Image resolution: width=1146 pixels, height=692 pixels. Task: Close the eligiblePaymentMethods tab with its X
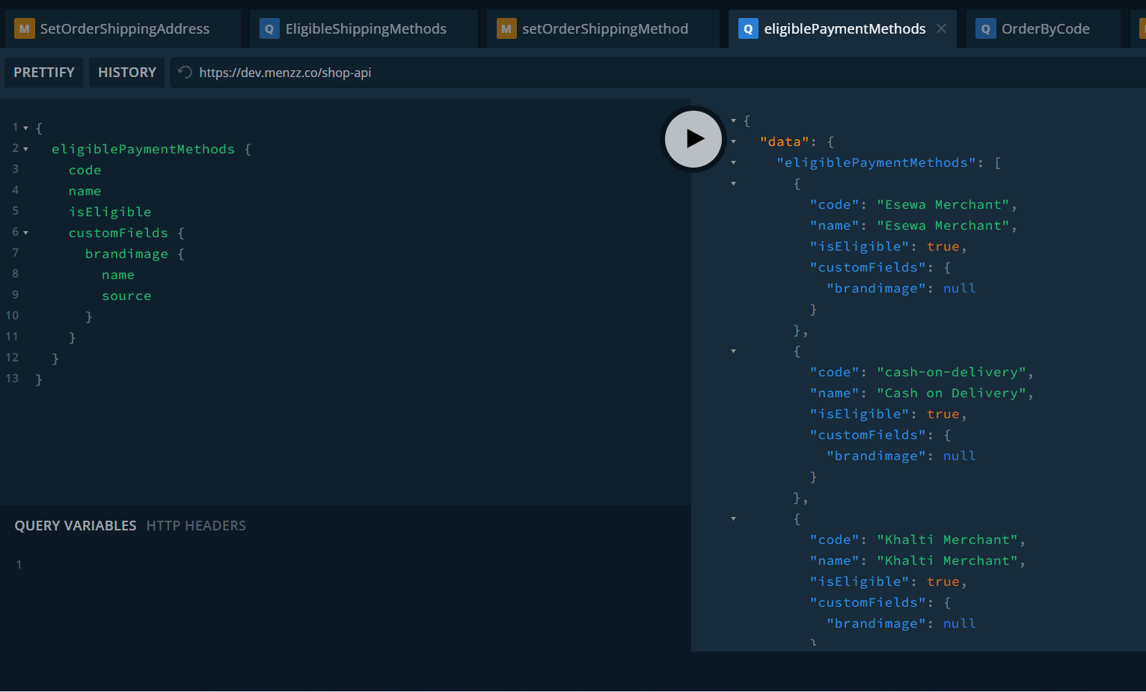[x=940, y=28]
